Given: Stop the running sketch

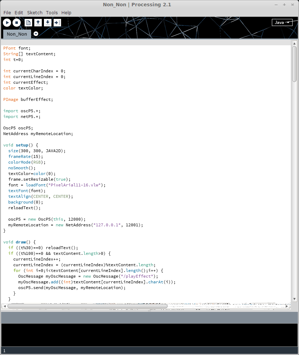Looking at the screenshot, I should [x=16, y=23].
